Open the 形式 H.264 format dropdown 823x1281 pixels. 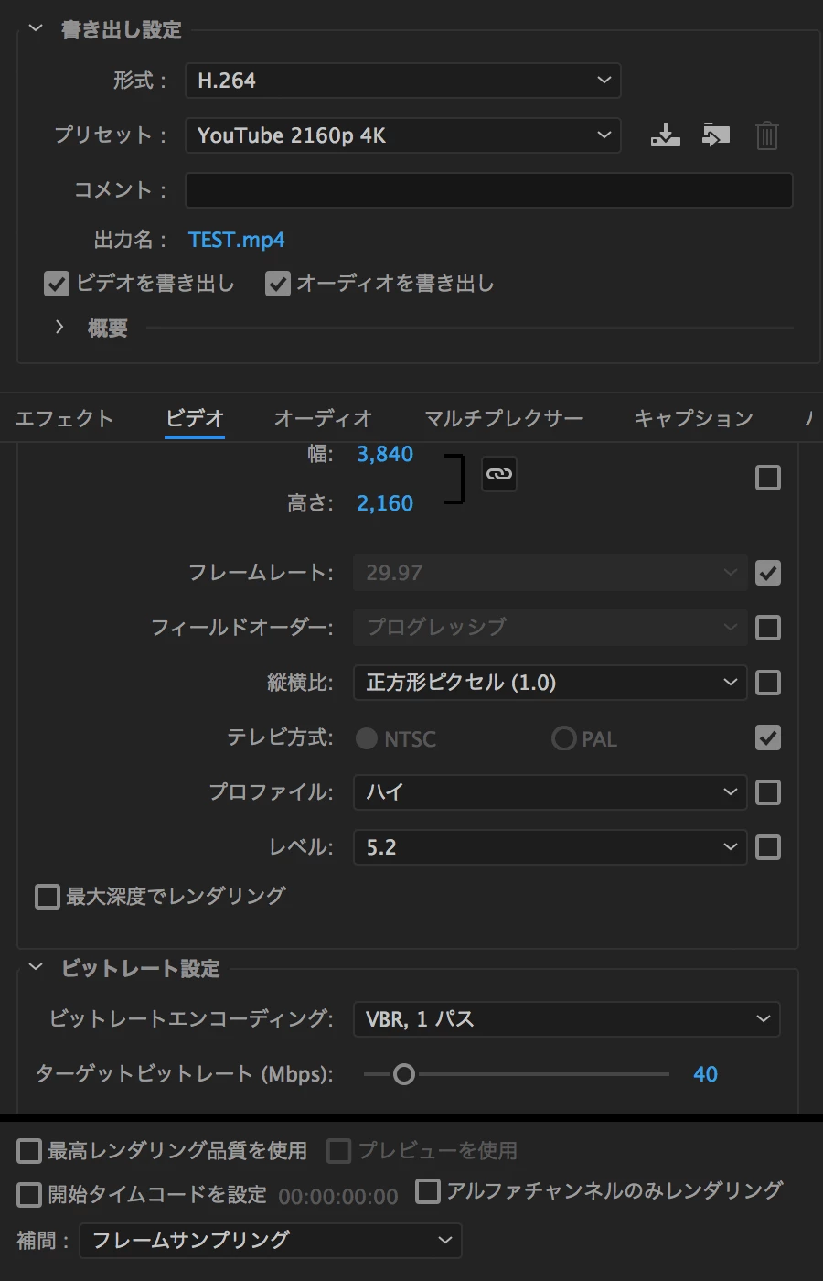pyautogui.click(x=402, y=81)
